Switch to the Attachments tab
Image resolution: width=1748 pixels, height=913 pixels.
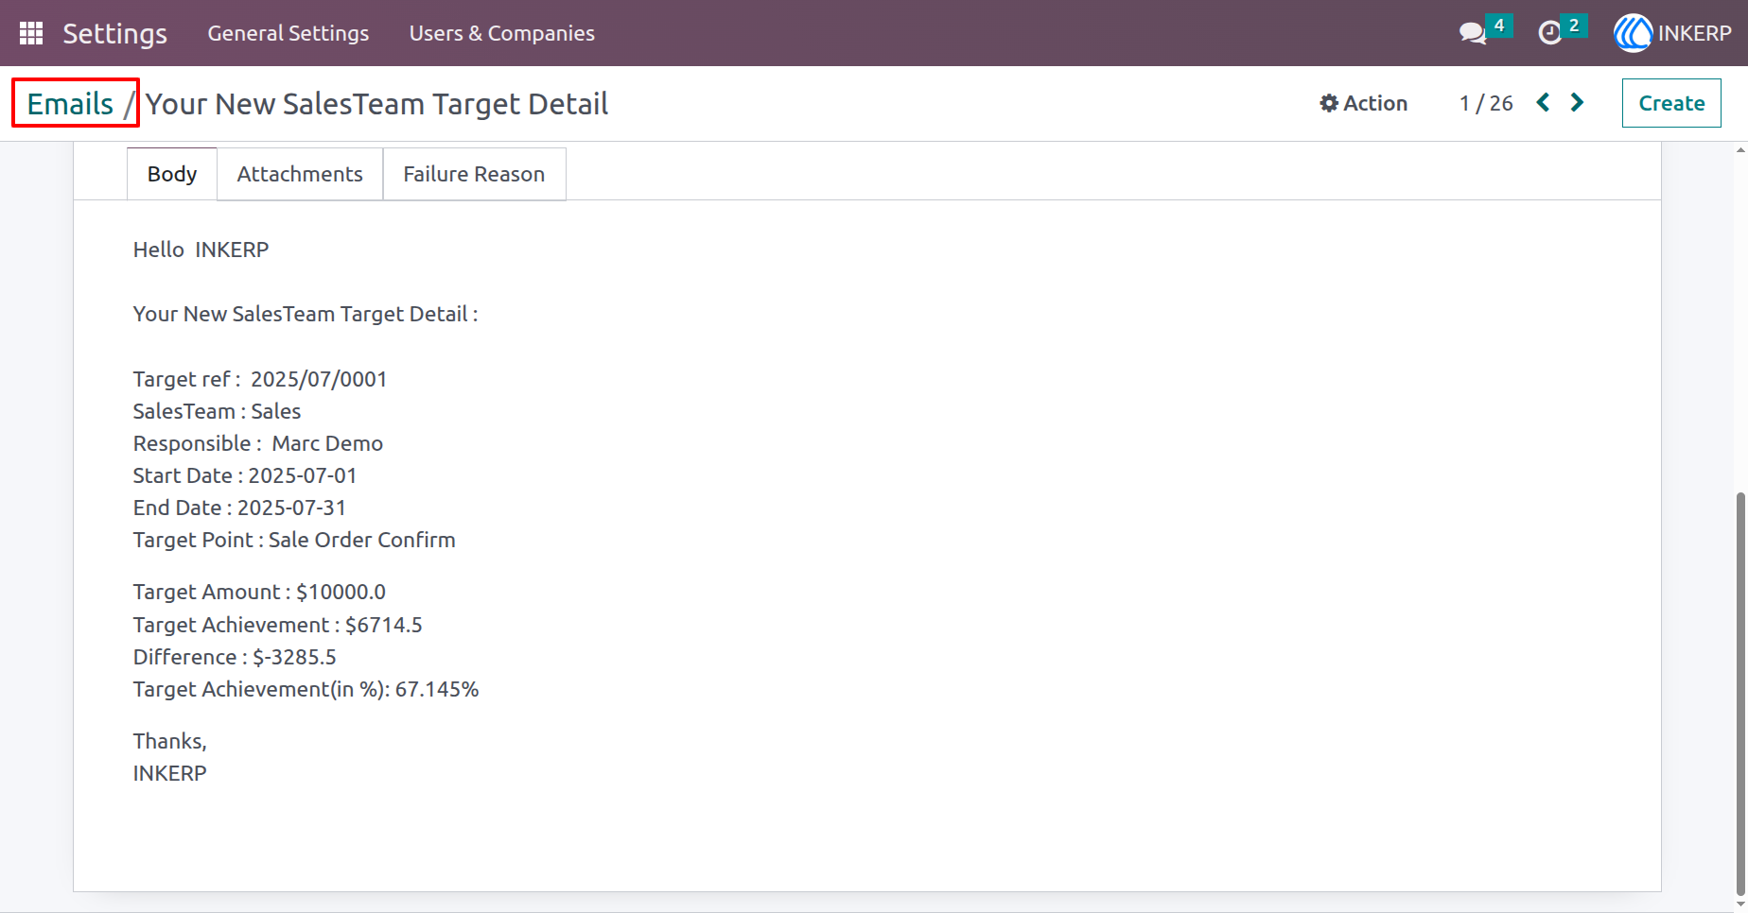(300, 174)
